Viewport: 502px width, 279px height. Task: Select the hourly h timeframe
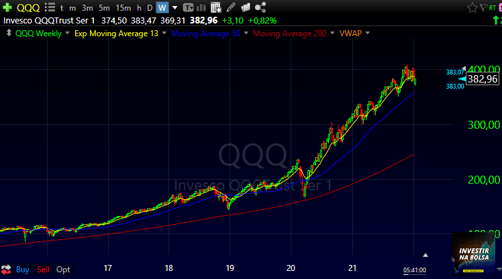pyautogui.click(x=139, y=7)
